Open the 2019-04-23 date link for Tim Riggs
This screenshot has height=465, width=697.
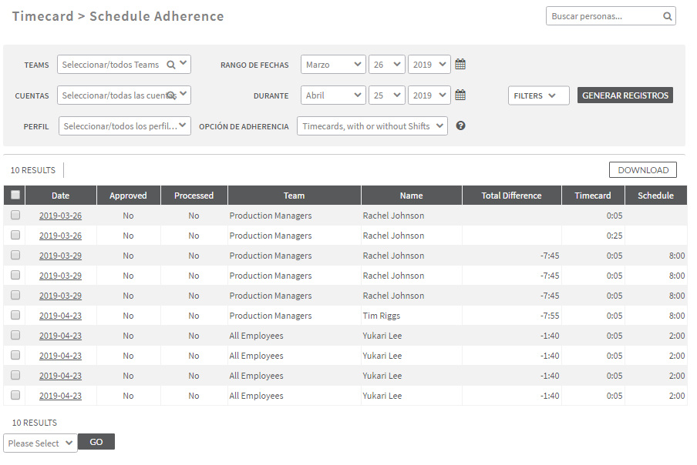60,316
